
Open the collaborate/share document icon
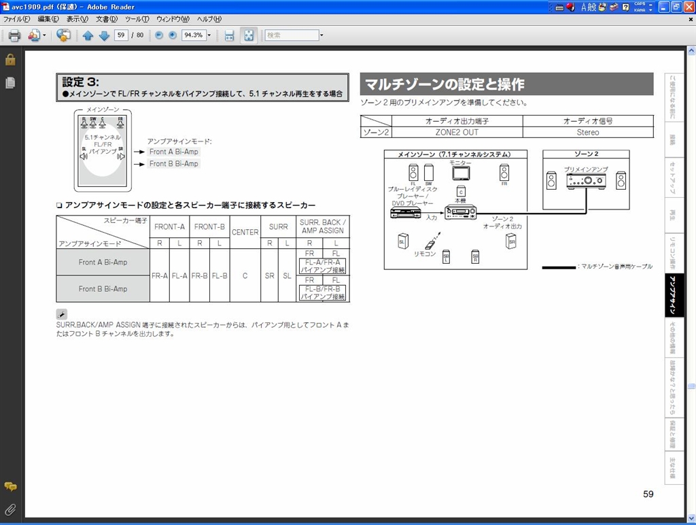34,35
